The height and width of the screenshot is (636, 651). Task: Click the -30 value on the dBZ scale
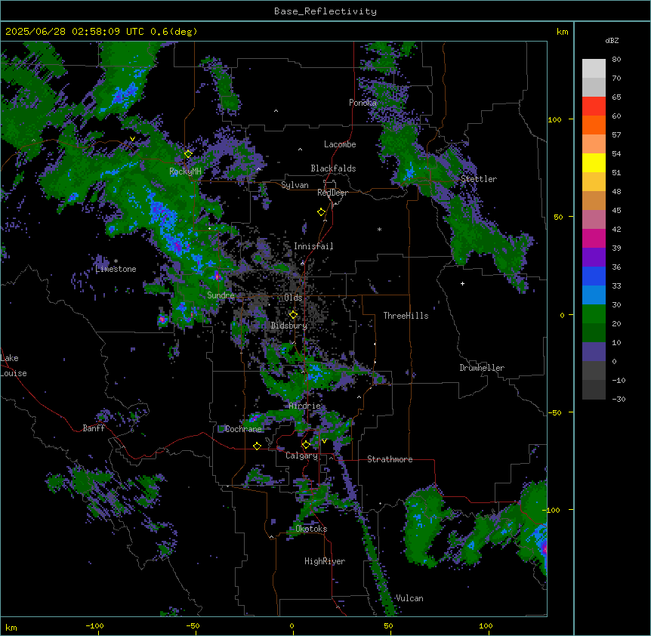pos(619,399)
